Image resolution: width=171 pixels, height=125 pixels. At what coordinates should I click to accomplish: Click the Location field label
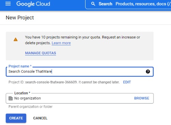22,93
